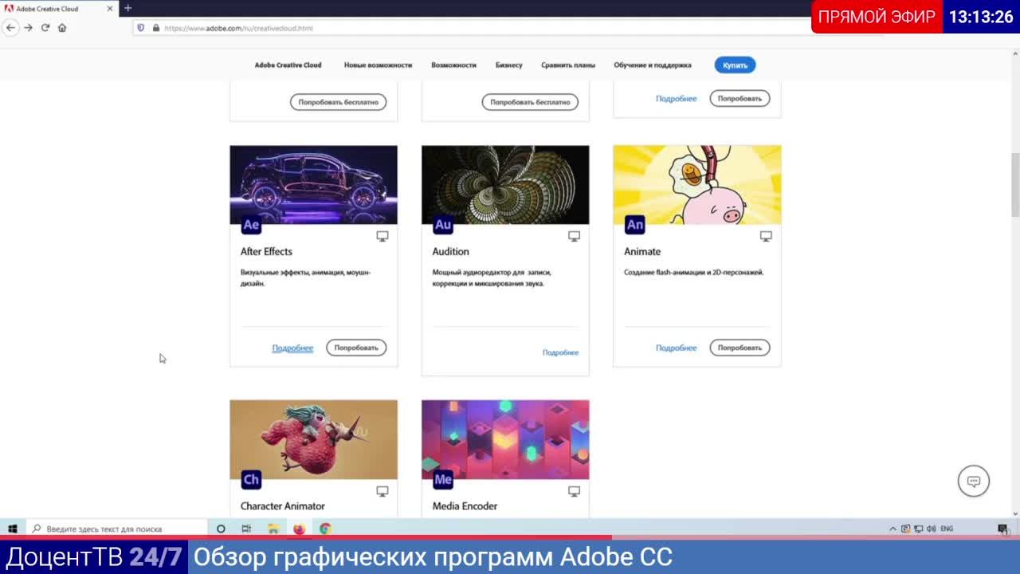Click the tracking protection shield icon
Viewport: 1020px width, 574px height.
pos(141,28)
